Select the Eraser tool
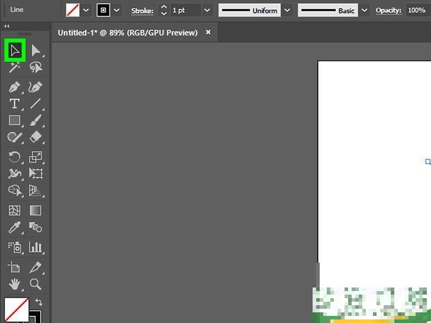Viewport: 431px width, 323px height. pos(36,137)
